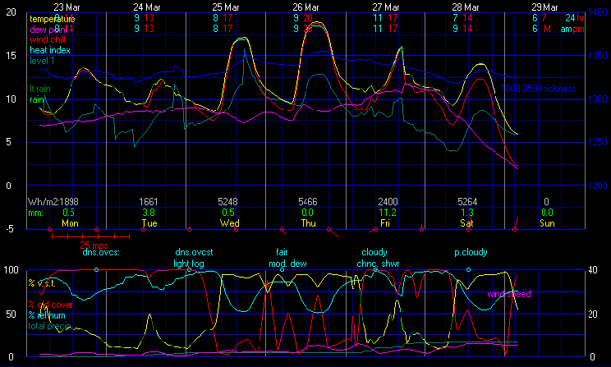Click the 'dns.ovcs:' sky condition label

pyautogui.click(x=101, y=252)
